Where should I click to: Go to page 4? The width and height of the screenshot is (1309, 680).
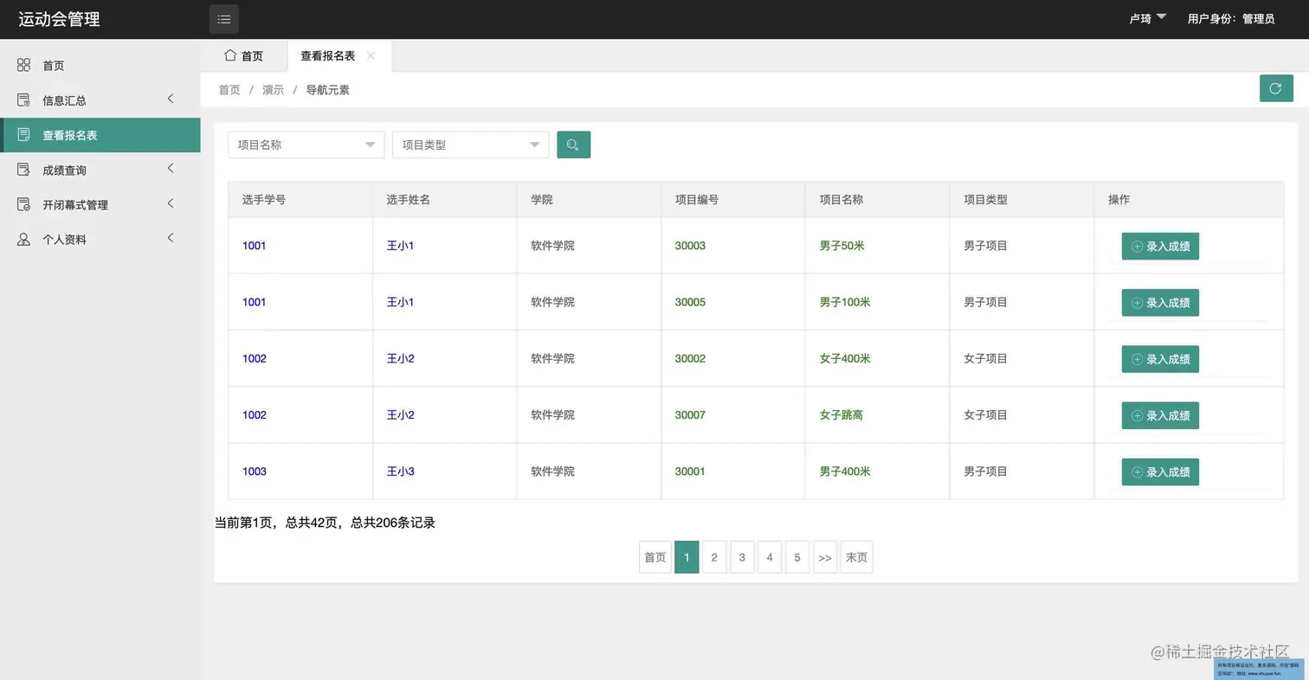[770, 557]
